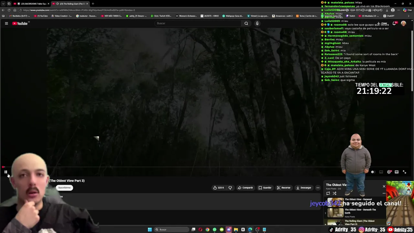Click the Recortar clip button
The width and height of the screenshot is (414, 233).
pos(284,188)
